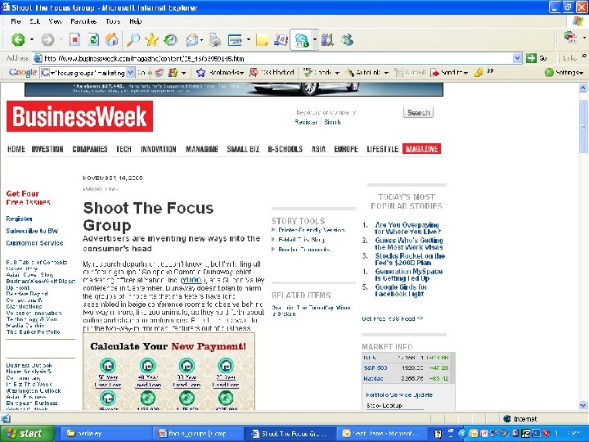
Task: Click the YHOO ticker link
Action: point(191,281)
